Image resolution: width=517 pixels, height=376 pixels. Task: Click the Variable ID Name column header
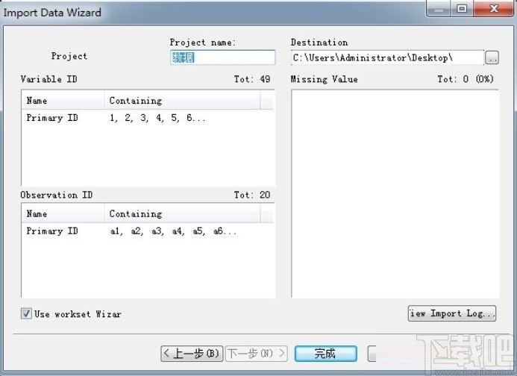point(63,101)
